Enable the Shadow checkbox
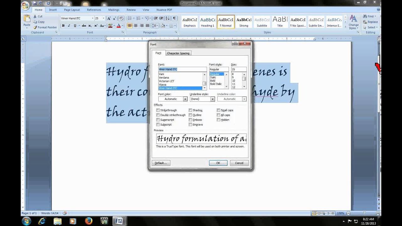This screenshot has height=226, width=402. click(x=190, y=110)
